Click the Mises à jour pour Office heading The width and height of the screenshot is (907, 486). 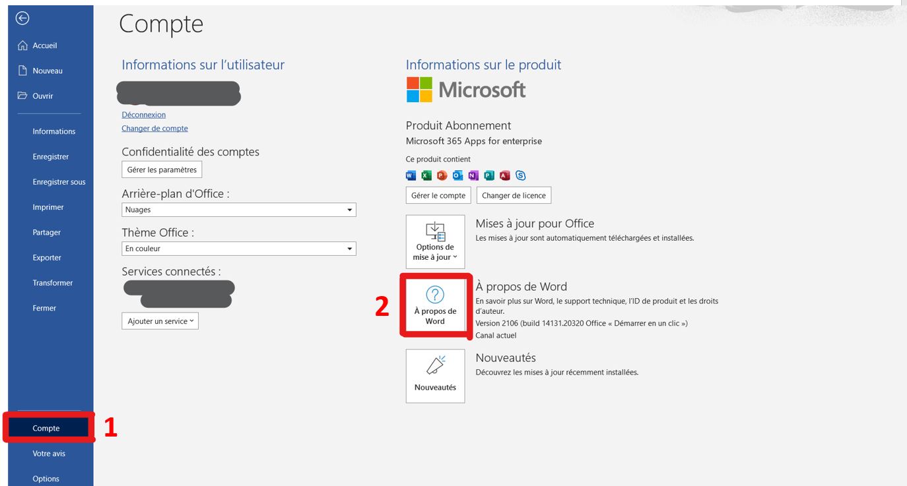(535, 224)
